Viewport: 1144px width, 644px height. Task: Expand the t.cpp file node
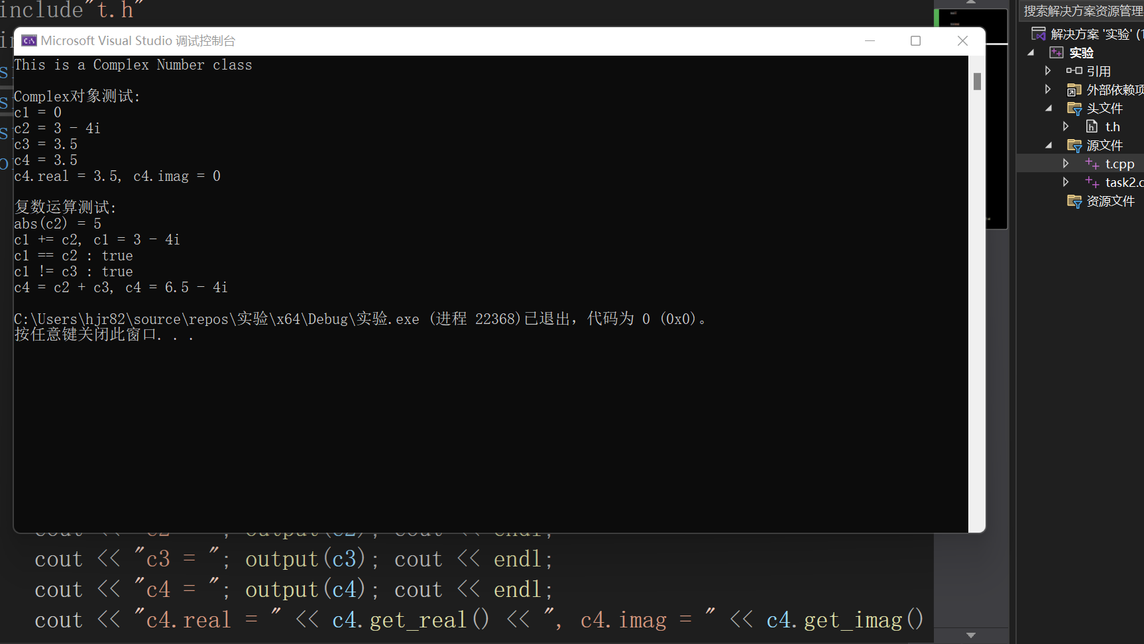click(x=1066, y=163)
